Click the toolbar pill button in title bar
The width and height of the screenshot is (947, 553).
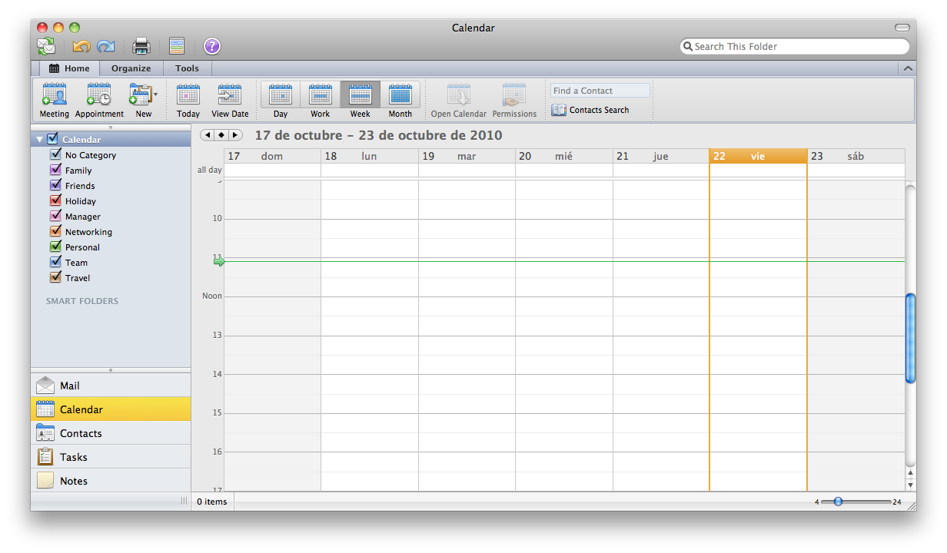[x=902, y=28]
